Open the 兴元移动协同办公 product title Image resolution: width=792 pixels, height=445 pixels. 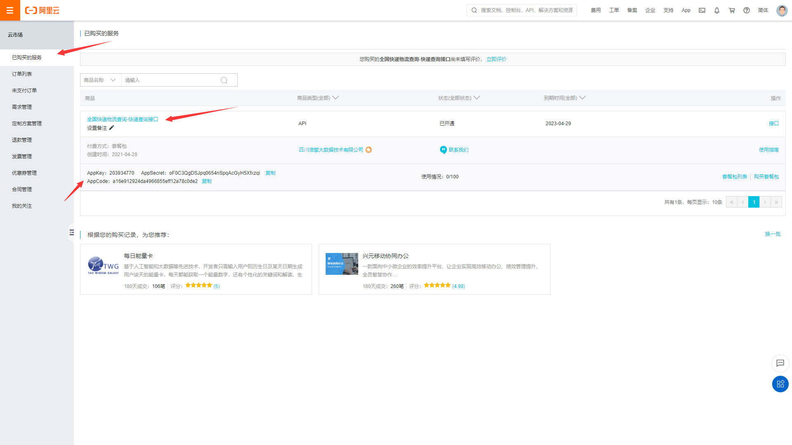tap(385, 256)
